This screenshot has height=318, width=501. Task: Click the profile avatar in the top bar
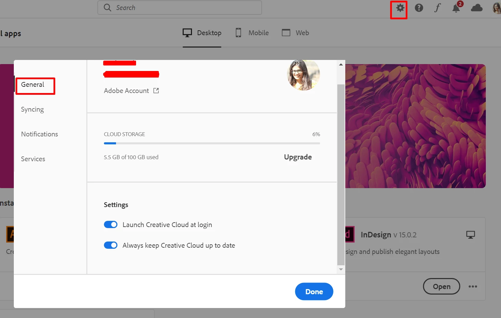pyautogui.click(x=497, y=8)
